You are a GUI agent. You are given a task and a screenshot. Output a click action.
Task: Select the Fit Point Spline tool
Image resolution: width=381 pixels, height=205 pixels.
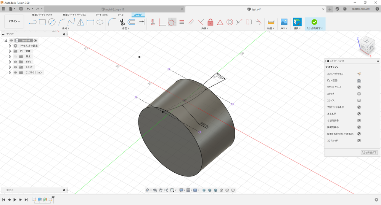71,22
